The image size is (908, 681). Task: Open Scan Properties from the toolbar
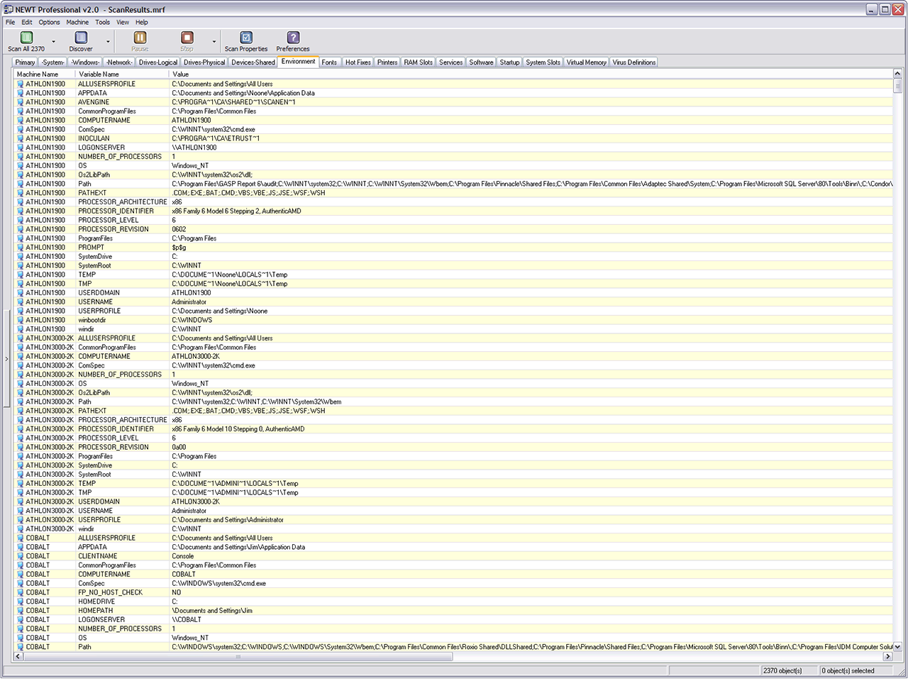(246, 38)
